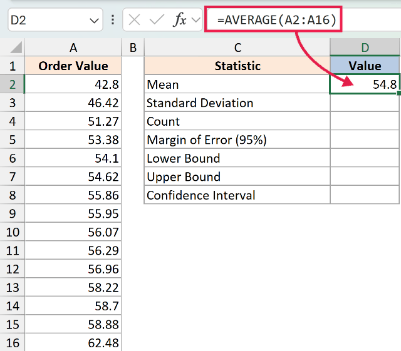Select column C header

pyautogui.click(x=237, y=48)
